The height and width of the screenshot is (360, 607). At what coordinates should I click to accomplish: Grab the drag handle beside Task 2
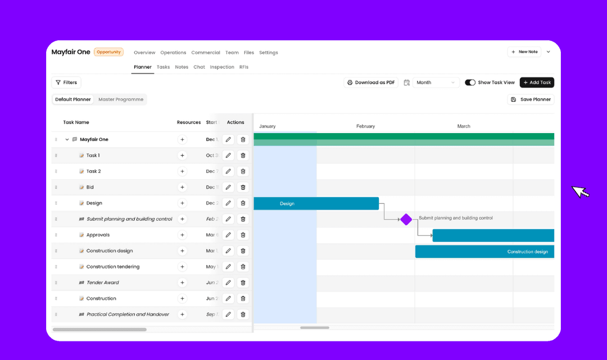coord(56,171)
